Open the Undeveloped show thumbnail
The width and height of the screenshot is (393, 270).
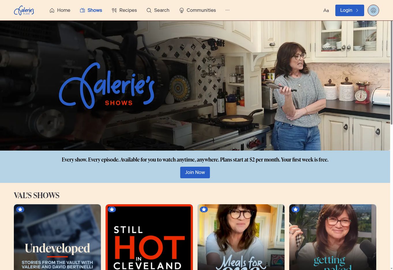[x=57, y=237]
